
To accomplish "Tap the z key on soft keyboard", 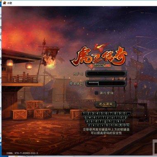I will point(89,125).
